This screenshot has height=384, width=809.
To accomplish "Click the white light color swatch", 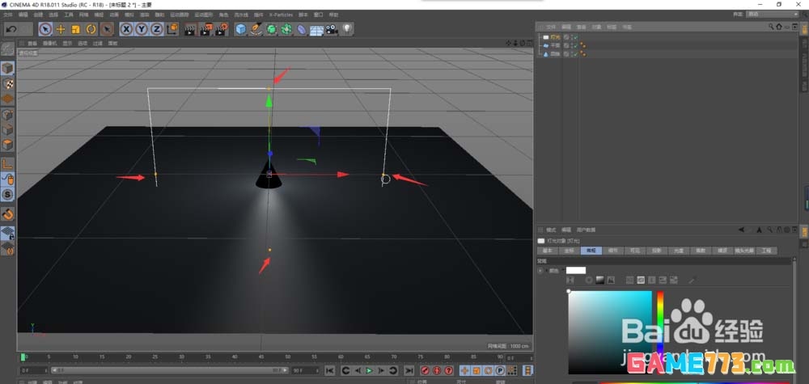I will point(576,270).
